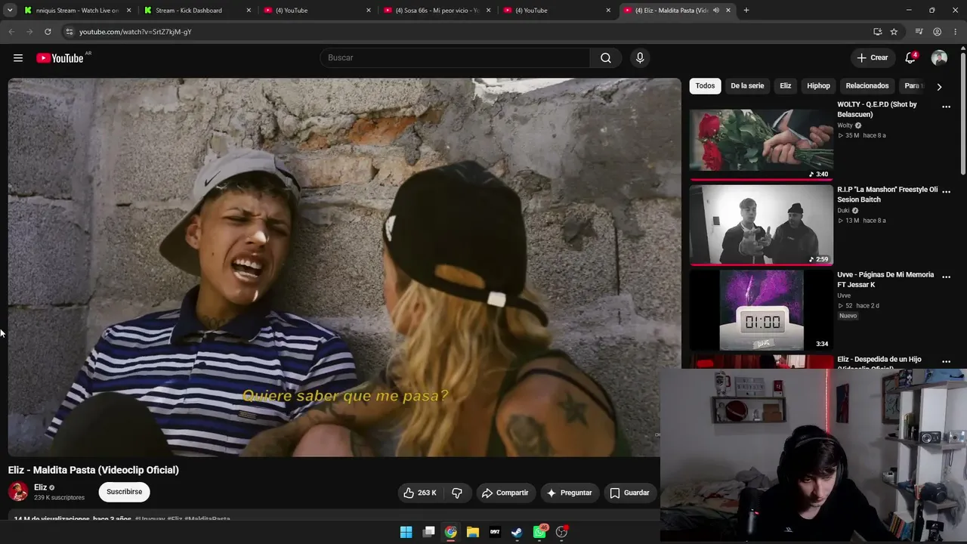Click the R.I.P La Manshon thumbnail

point(762,225)
